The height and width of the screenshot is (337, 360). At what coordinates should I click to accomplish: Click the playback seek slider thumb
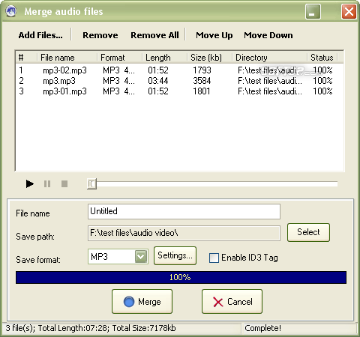[x=91, y=184]
